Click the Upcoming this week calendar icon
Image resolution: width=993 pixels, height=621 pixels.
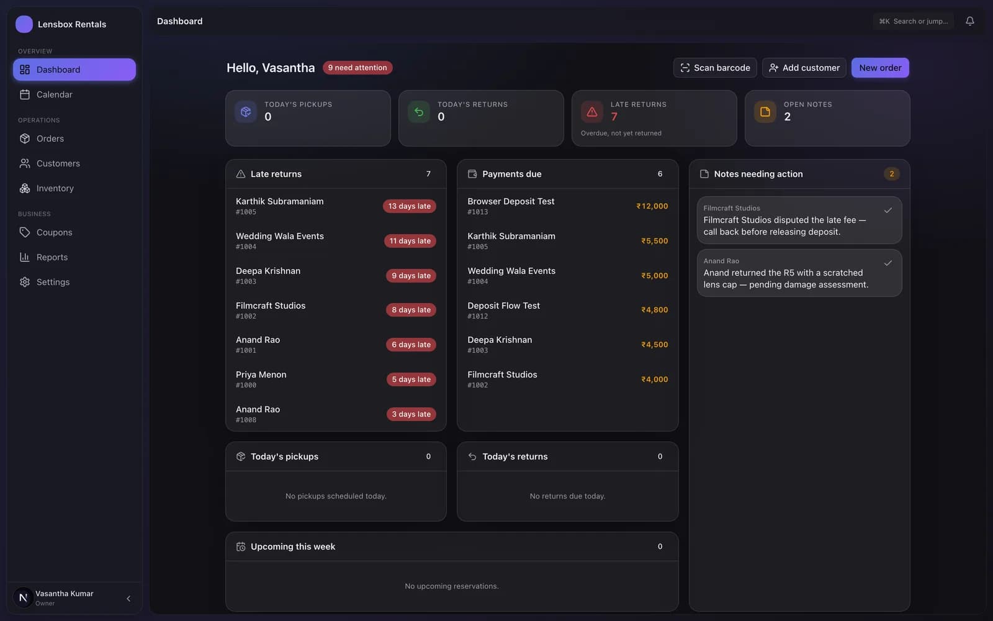241,546
